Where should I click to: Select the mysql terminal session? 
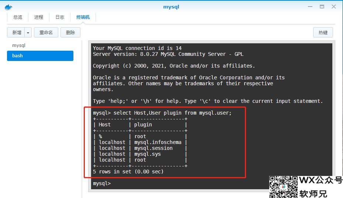40,45
